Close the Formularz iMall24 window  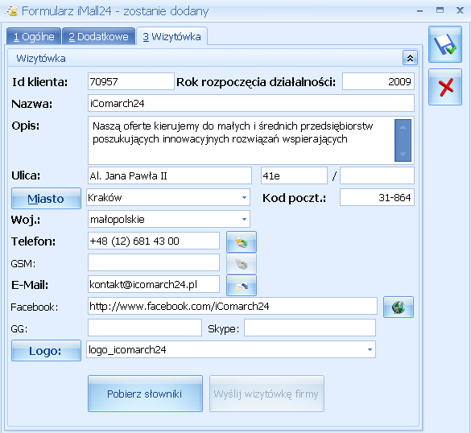point(460,10)
